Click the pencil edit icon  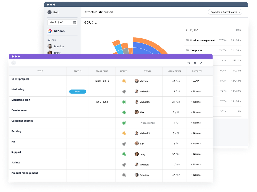(201, 63)
